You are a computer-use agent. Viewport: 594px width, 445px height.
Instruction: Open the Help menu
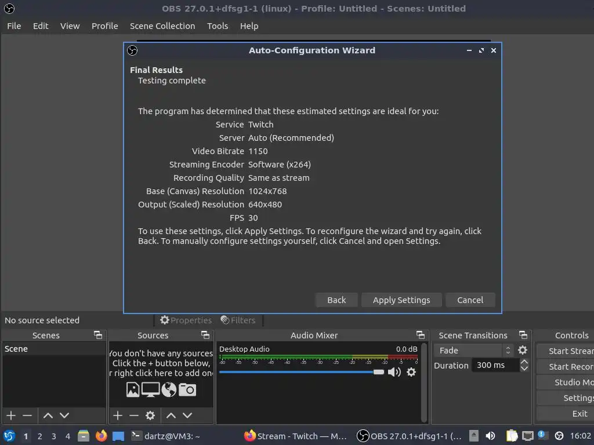coord(249,26)
